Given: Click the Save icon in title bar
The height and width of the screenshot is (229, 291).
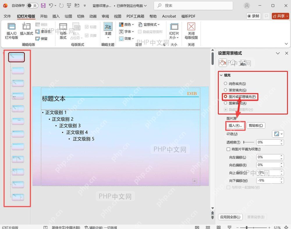Looking at the screenshot, I should [x=43, y=6].
